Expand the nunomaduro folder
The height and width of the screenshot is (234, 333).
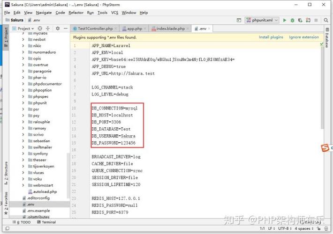click(23, 52)
